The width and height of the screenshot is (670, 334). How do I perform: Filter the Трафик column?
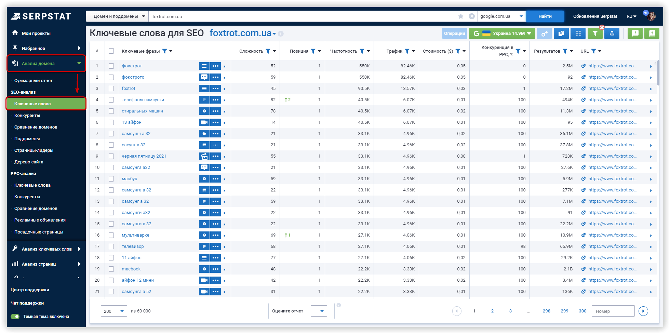point(407,51)
